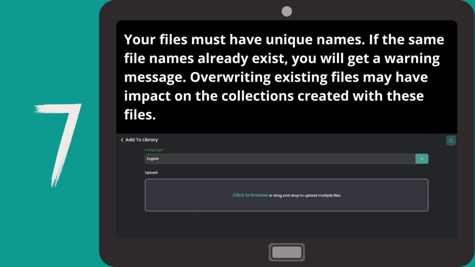Click the back chevron beside Add To Library
475x267 pixels.
122,140
